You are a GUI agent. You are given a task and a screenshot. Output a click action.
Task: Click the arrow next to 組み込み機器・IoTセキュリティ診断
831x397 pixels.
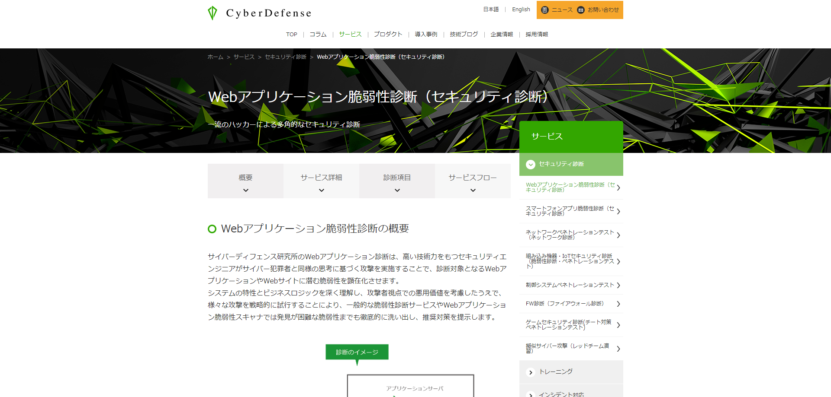618,261
